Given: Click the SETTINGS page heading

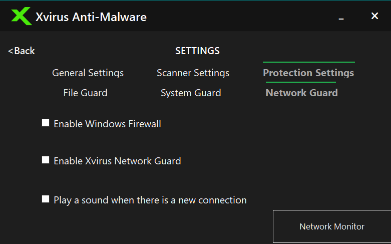Looking at the screenshot, I should coord(197,51).
